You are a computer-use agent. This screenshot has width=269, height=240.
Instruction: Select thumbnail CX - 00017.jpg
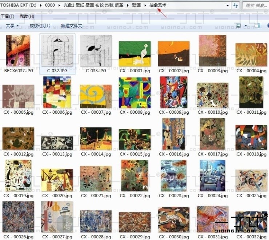tap(212, 134)
